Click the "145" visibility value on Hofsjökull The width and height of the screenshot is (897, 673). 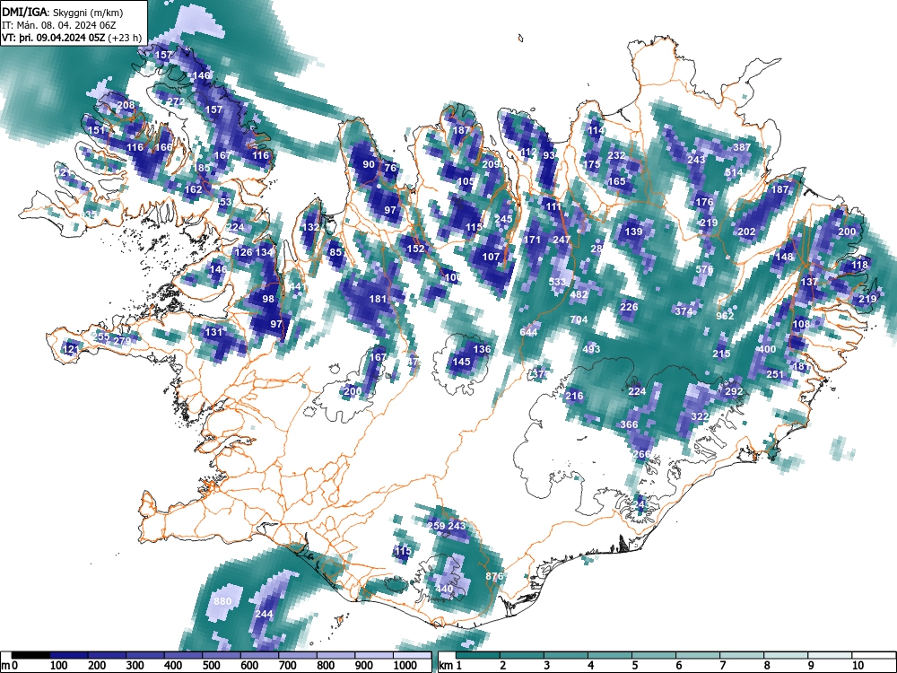coord(462,362)
